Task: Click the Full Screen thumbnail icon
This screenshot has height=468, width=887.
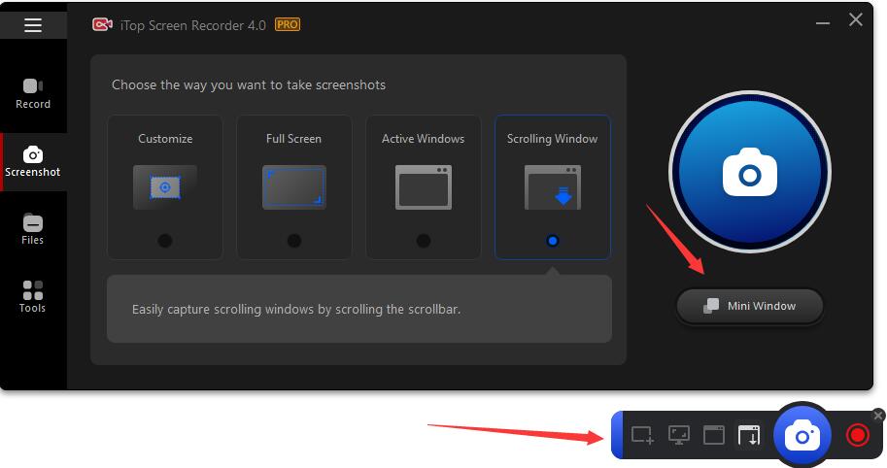Action: [x=294, y=187]
